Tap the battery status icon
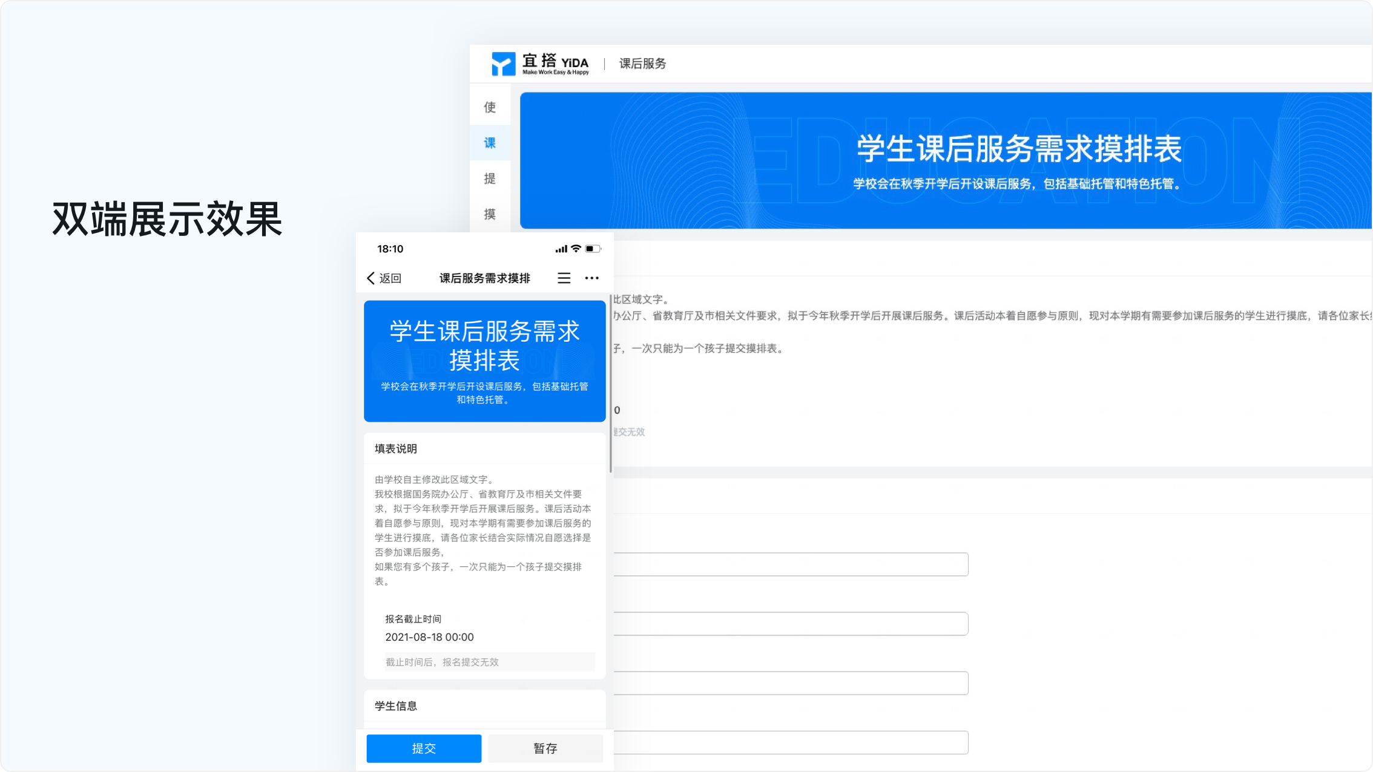Viewport: 1373px width, 772px height. (593, 249)
